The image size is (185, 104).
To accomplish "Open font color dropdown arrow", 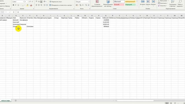I will click(x=33, y=5).
